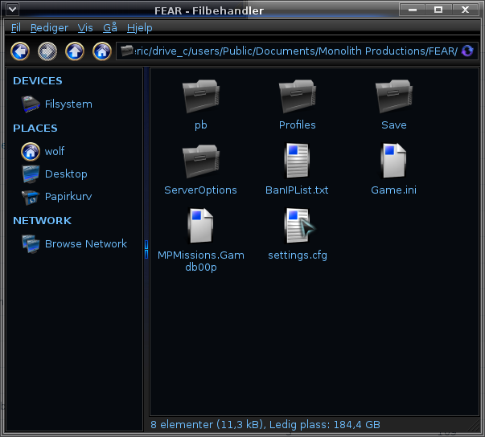Screen dimensions: 485x437
Task: Click the Desktop monitor icon in sidebar
Action: point(31,174)
